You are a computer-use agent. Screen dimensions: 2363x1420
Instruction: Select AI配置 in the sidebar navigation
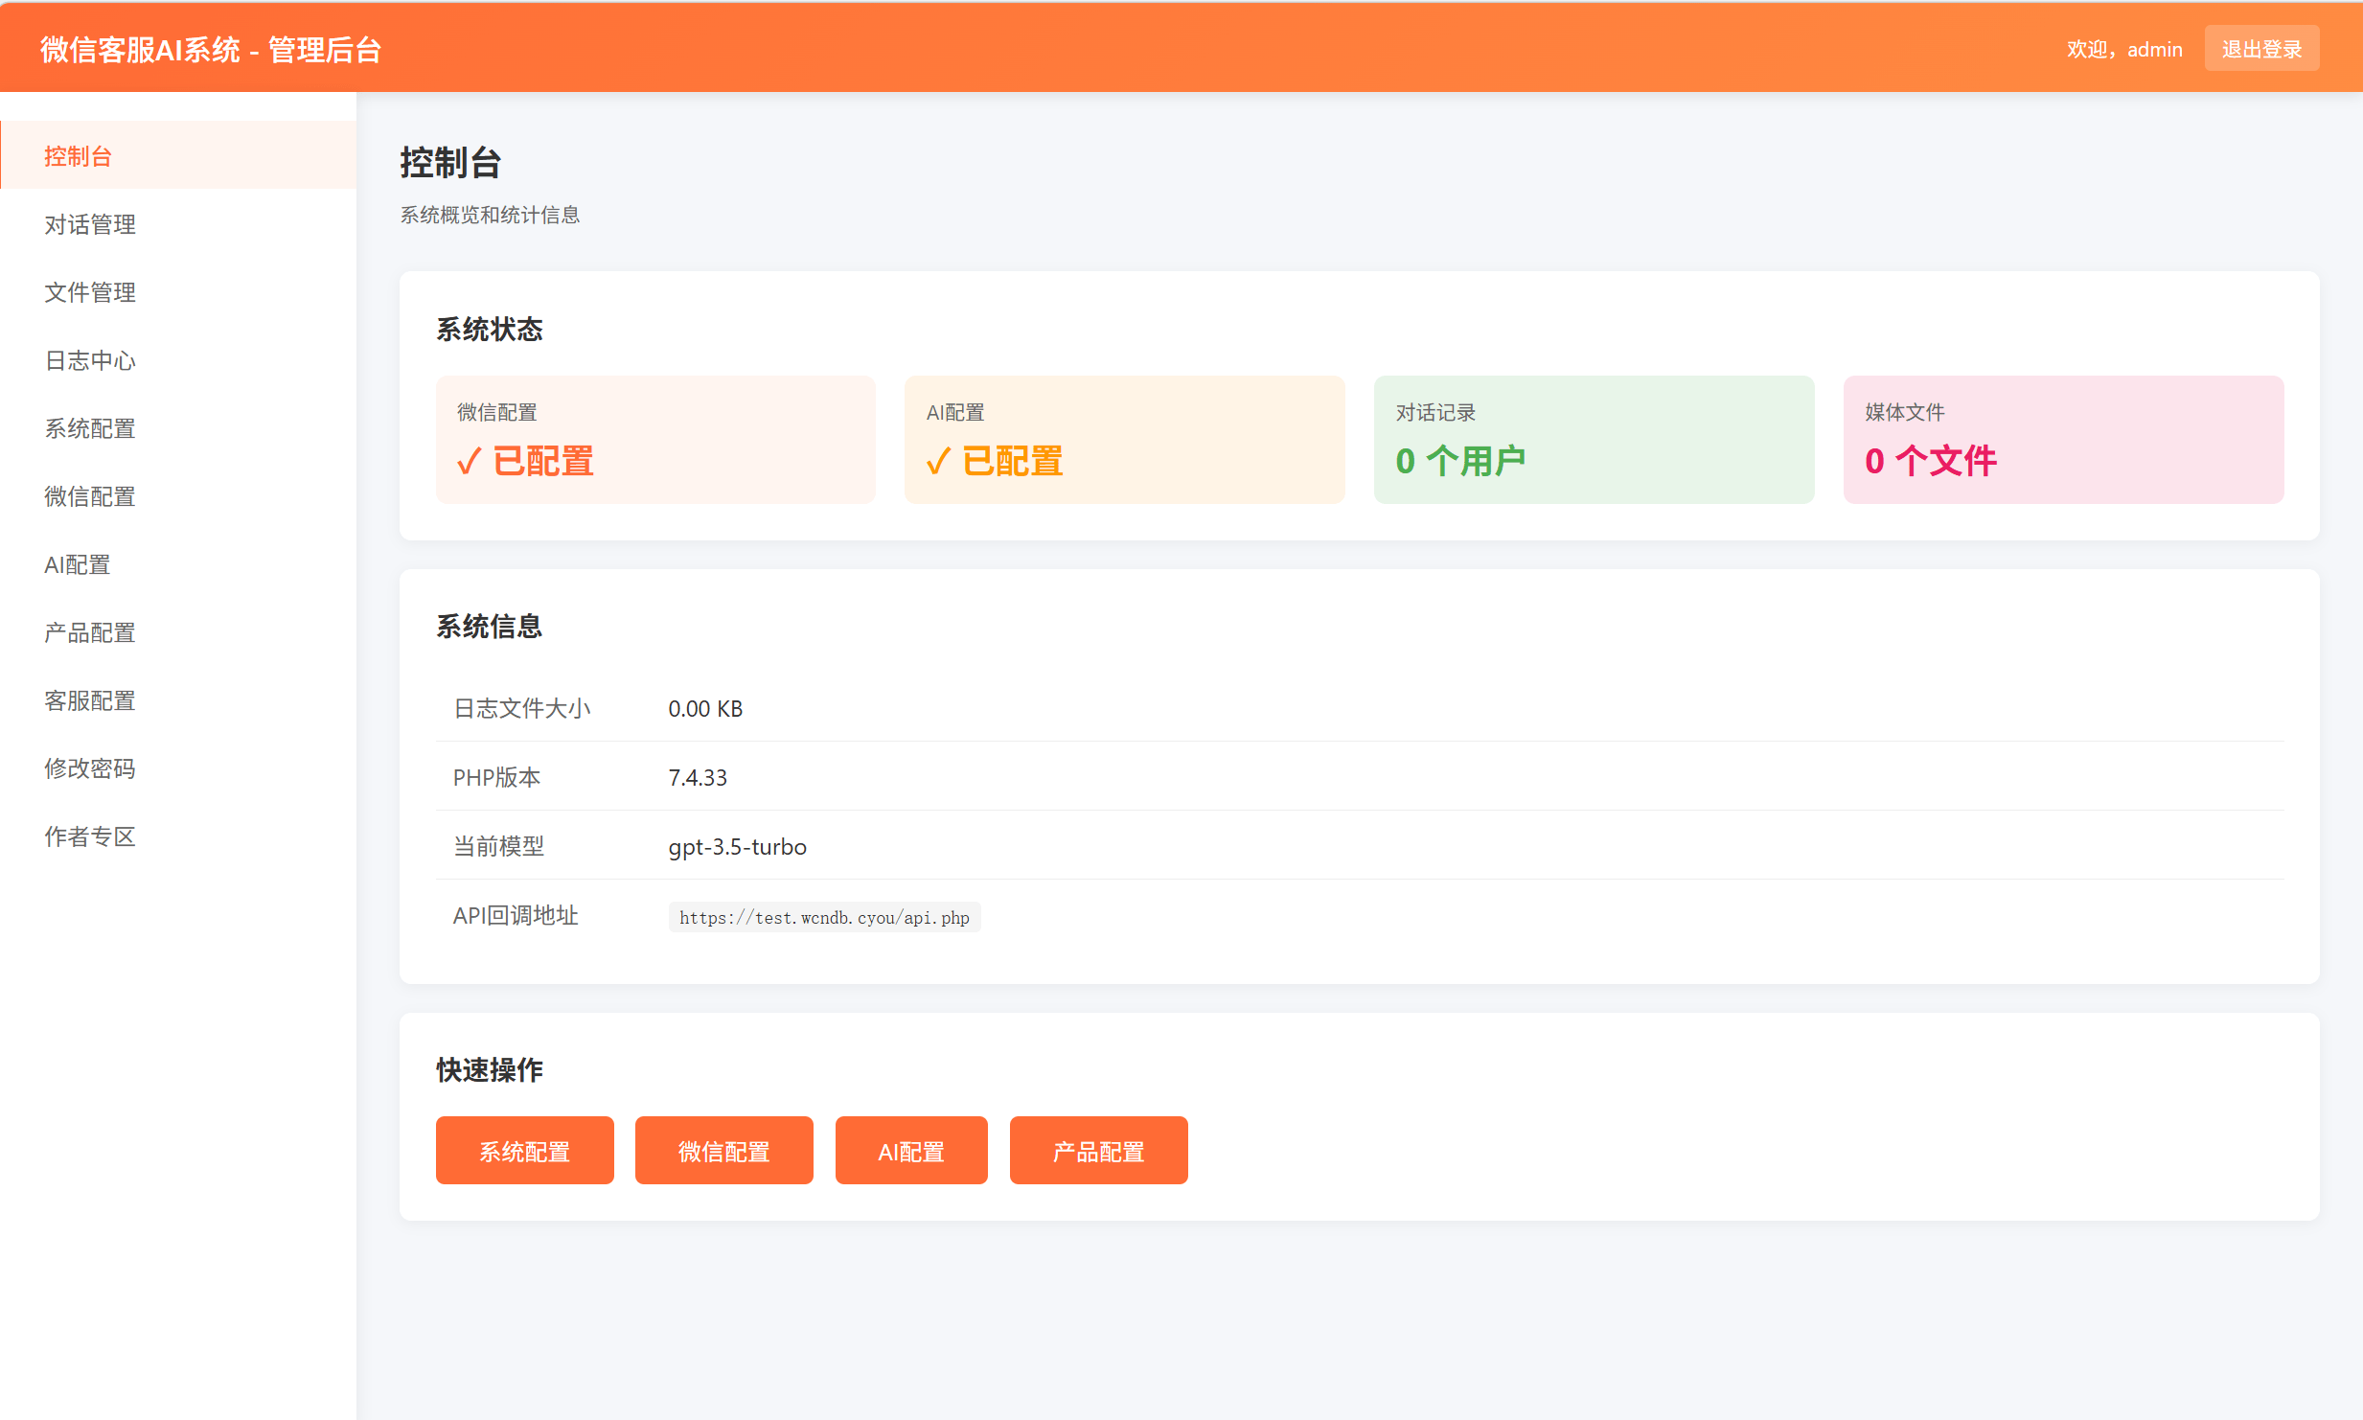pos(77,563)
